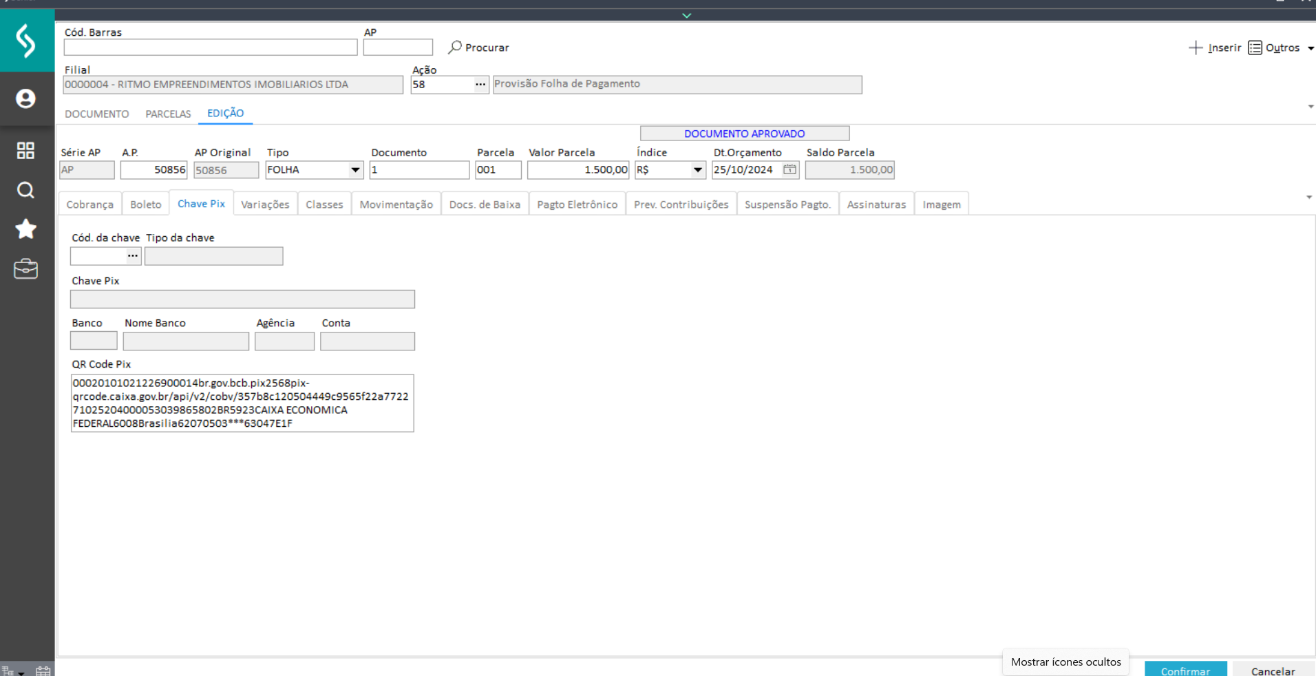Open the Docs. de Baixa tab

click(485, 204)
